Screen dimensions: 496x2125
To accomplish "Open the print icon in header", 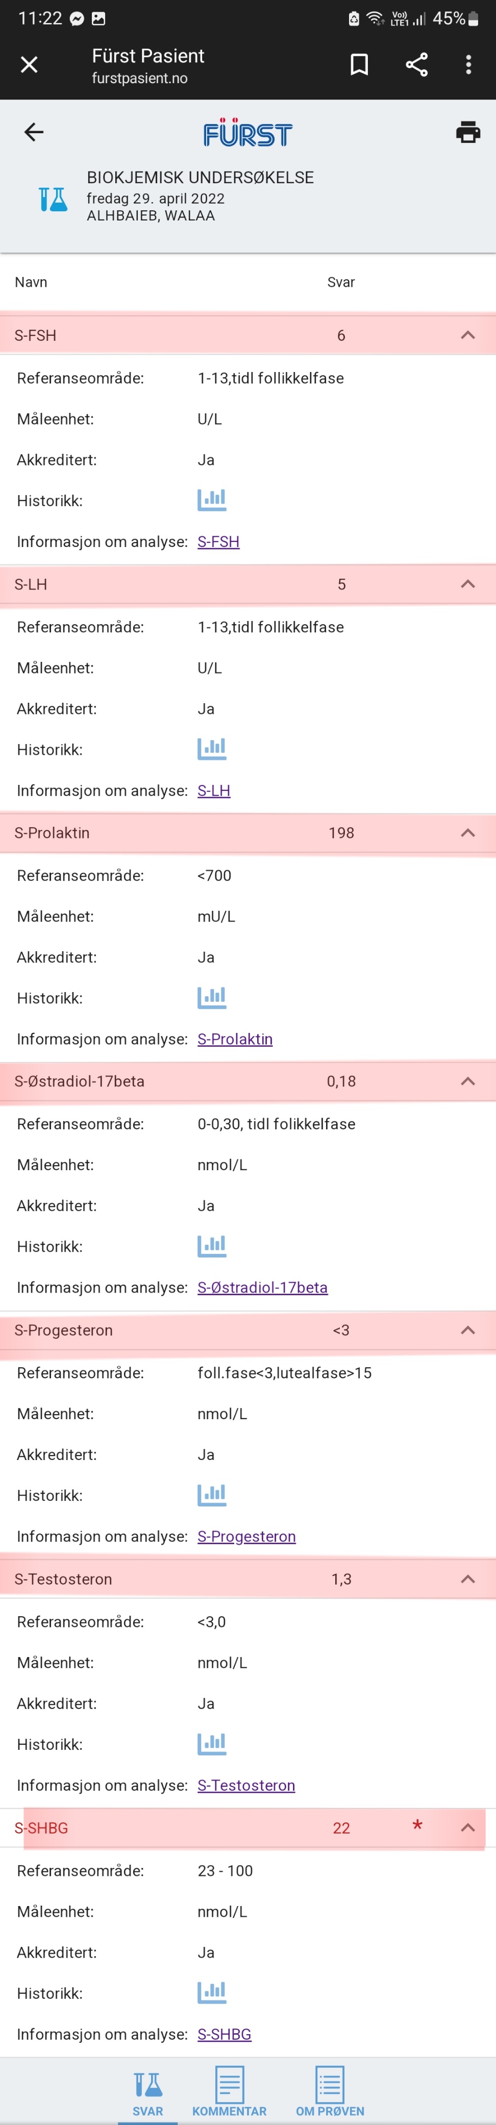I will click(468, 132).
